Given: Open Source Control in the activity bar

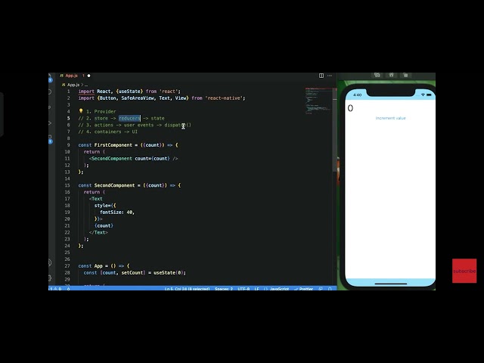Looking at the screenshot, I should click(50, 107).
